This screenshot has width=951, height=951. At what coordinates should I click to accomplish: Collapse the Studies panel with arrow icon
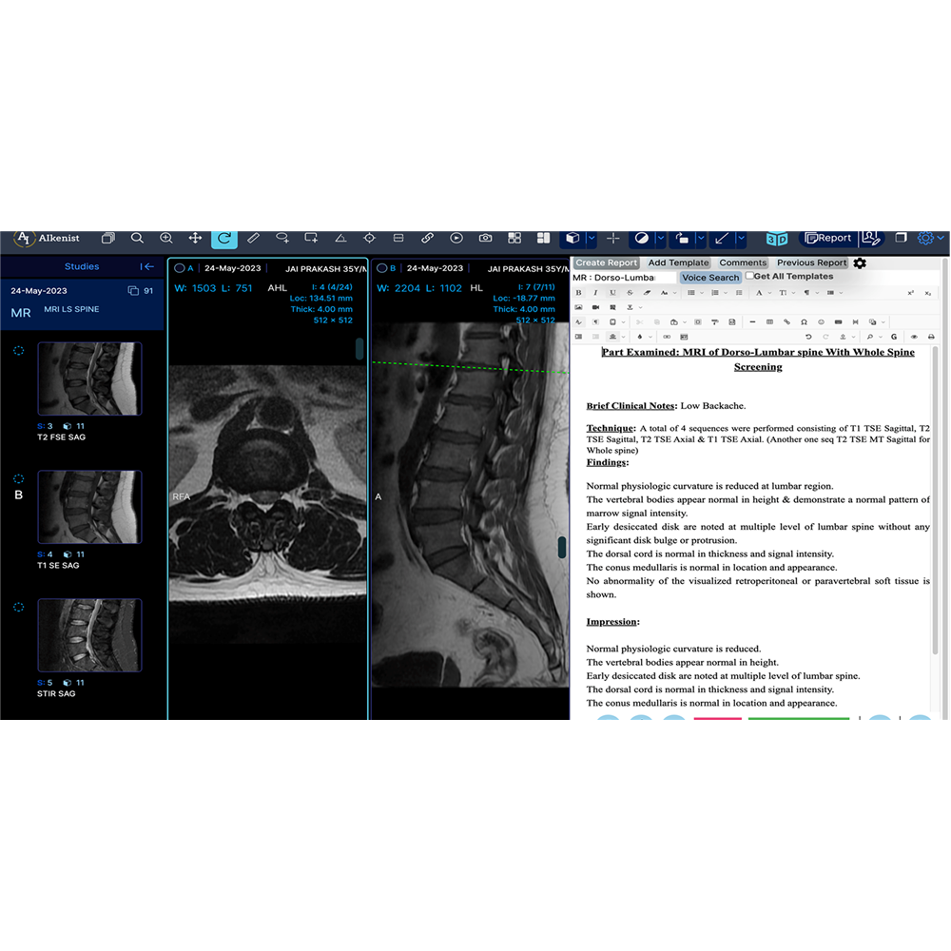146,267
